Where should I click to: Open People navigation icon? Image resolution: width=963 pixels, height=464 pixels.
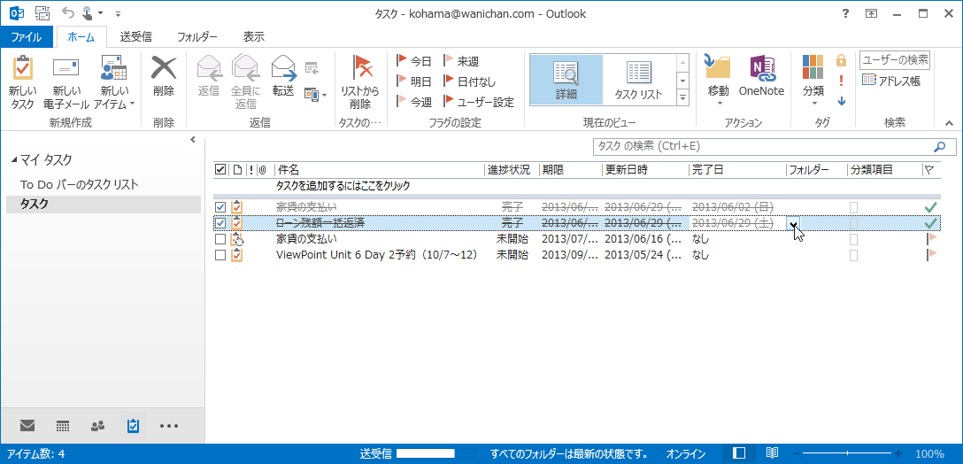tap(97, 425)
